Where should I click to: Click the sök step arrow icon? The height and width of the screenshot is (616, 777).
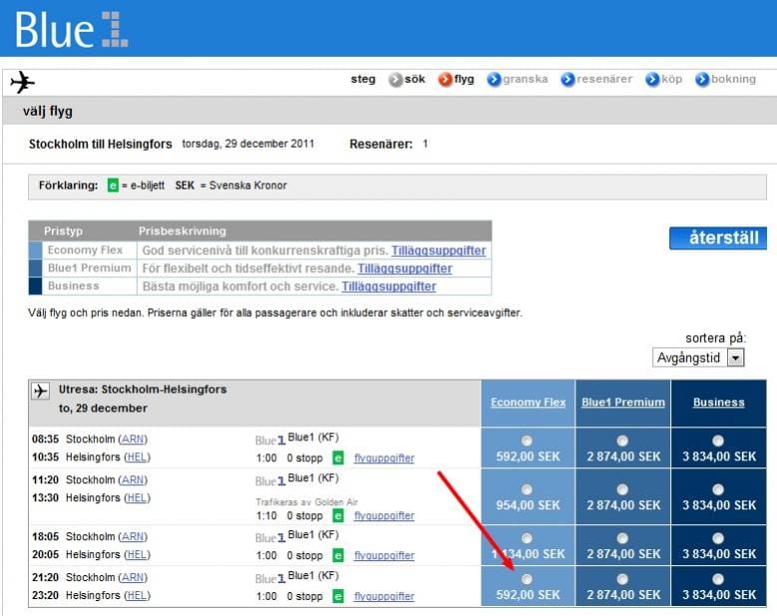(x=395, y=80)
